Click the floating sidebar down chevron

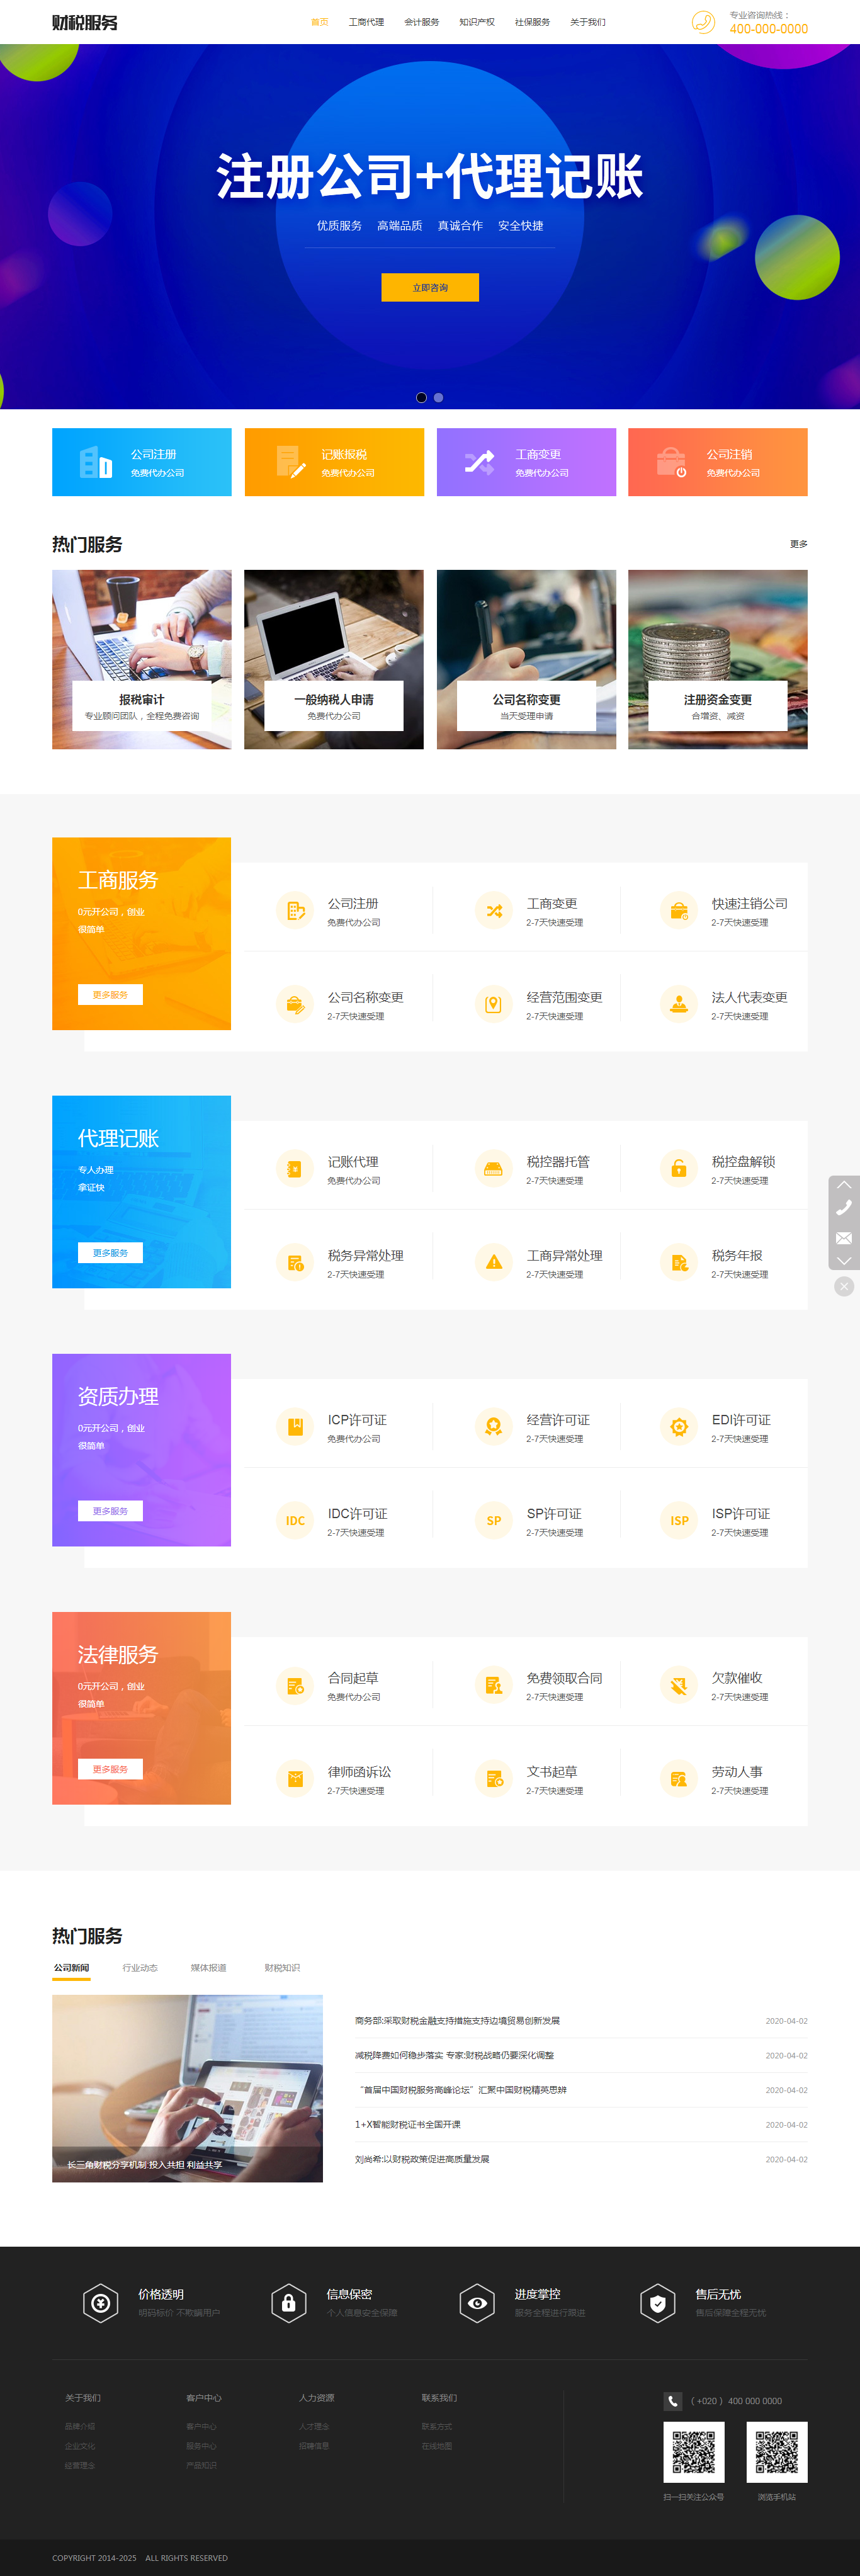pyautogui.click(x=843, y=1261)
